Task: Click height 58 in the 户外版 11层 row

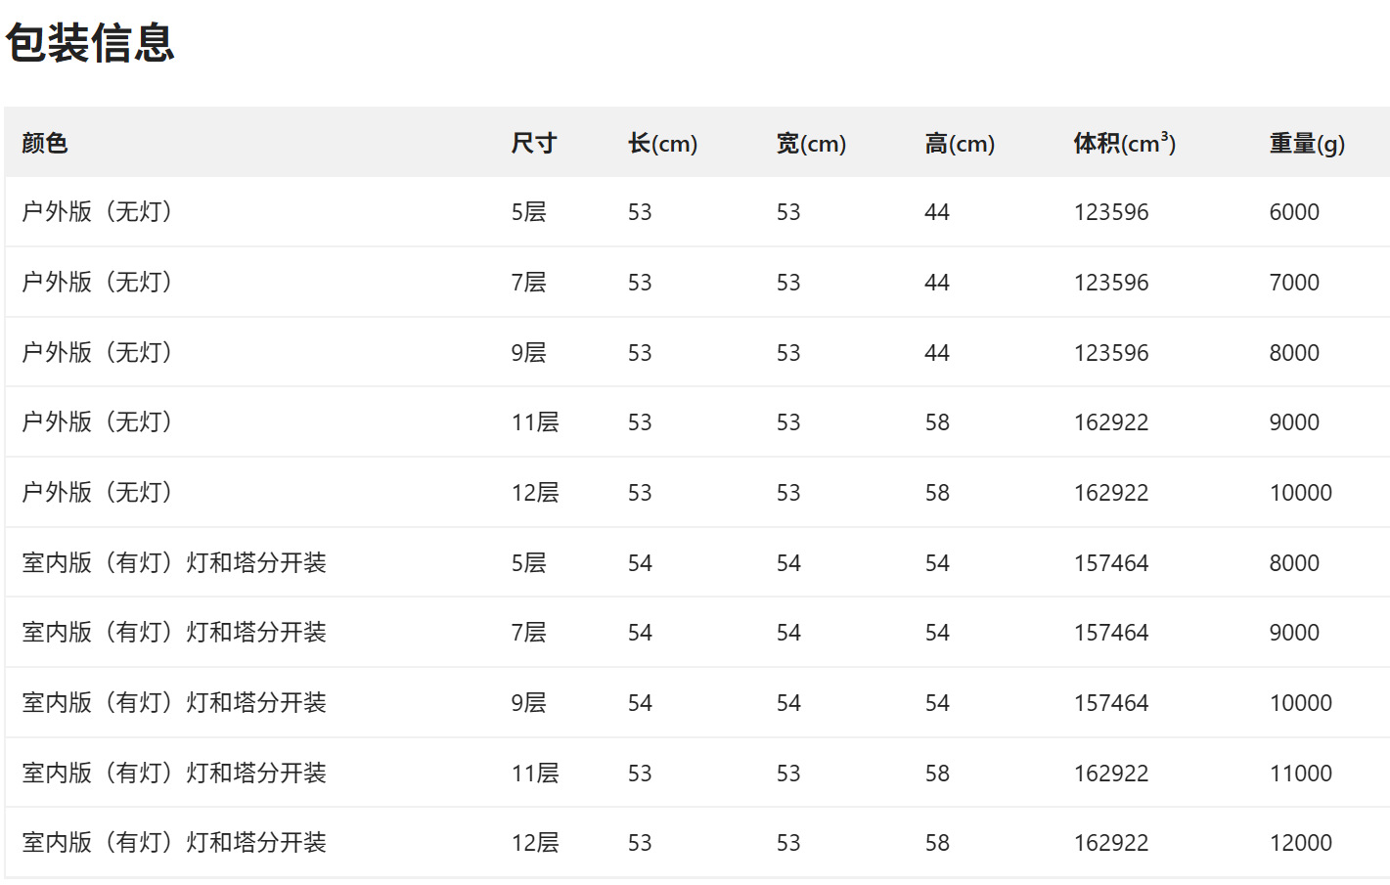Action: pyautogui.click(x=937, y=422)
